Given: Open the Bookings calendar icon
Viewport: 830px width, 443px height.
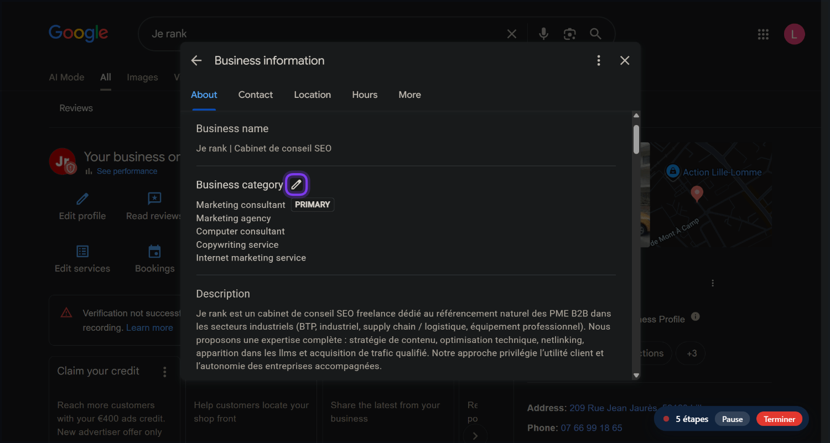Looking at the screenshot, I should coord(155,252).
